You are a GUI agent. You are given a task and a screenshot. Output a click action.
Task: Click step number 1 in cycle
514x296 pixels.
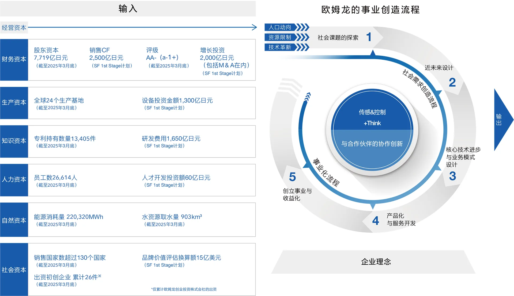point(369,37)
